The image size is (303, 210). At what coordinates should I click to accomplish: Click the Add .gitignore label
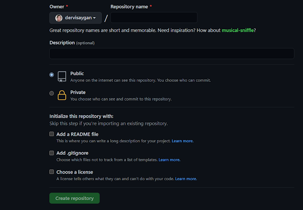click(x=72, y=153)
